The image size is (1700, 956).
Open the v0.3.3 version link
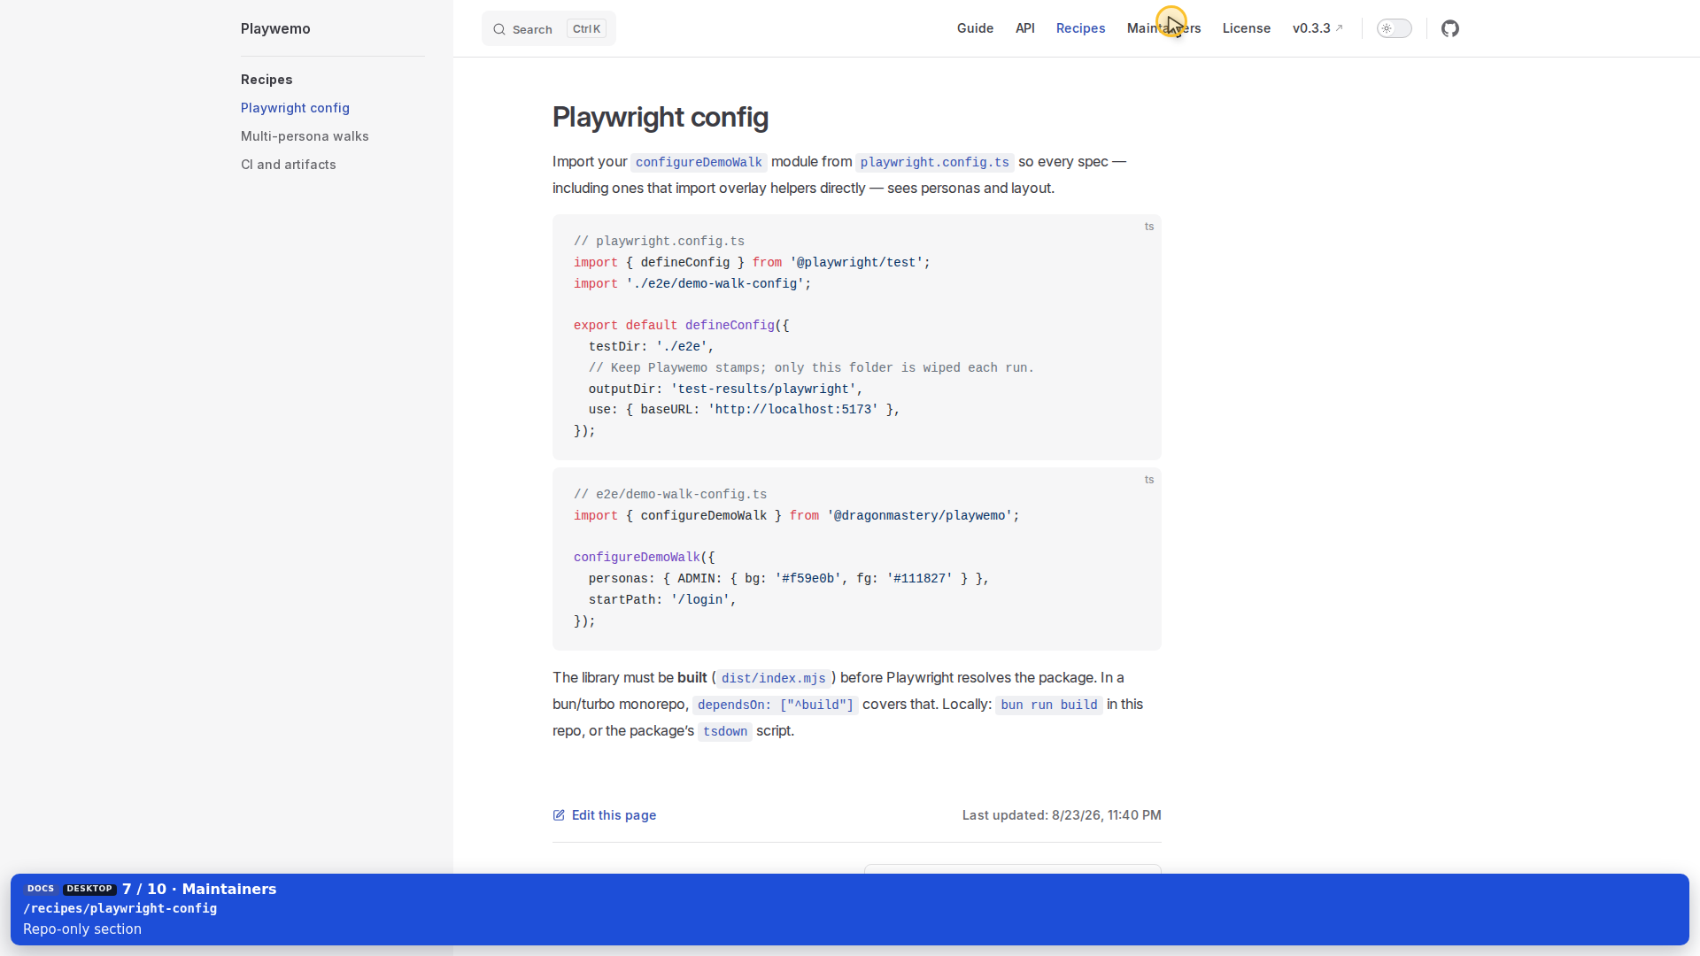coord(1317,28)
